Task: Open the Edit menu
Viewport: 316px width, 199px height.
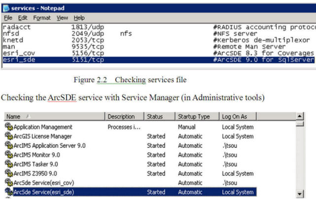Action: 23,18
